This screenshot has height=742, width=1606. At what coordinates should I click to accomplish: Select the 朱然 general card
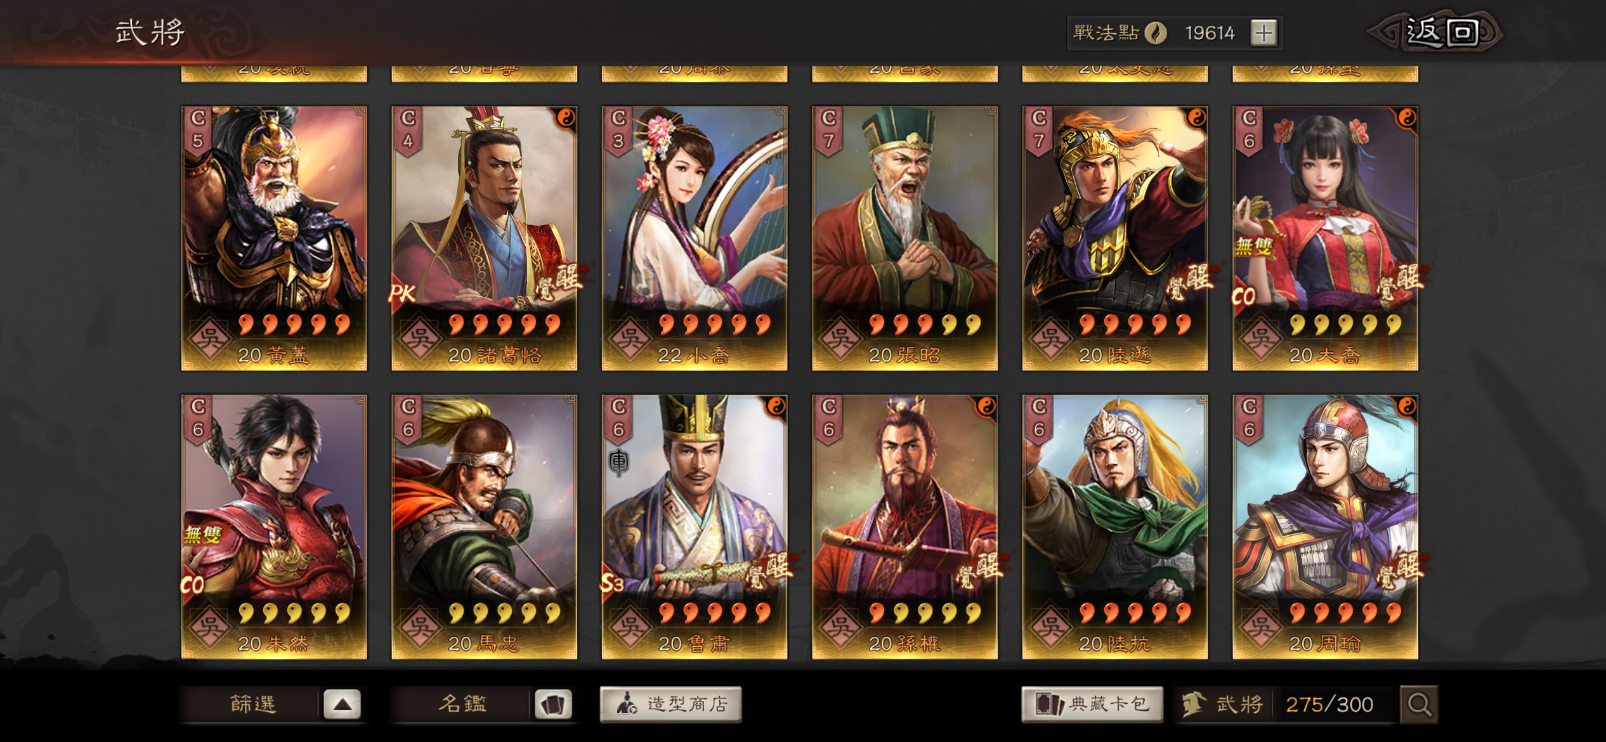[274, 527]
